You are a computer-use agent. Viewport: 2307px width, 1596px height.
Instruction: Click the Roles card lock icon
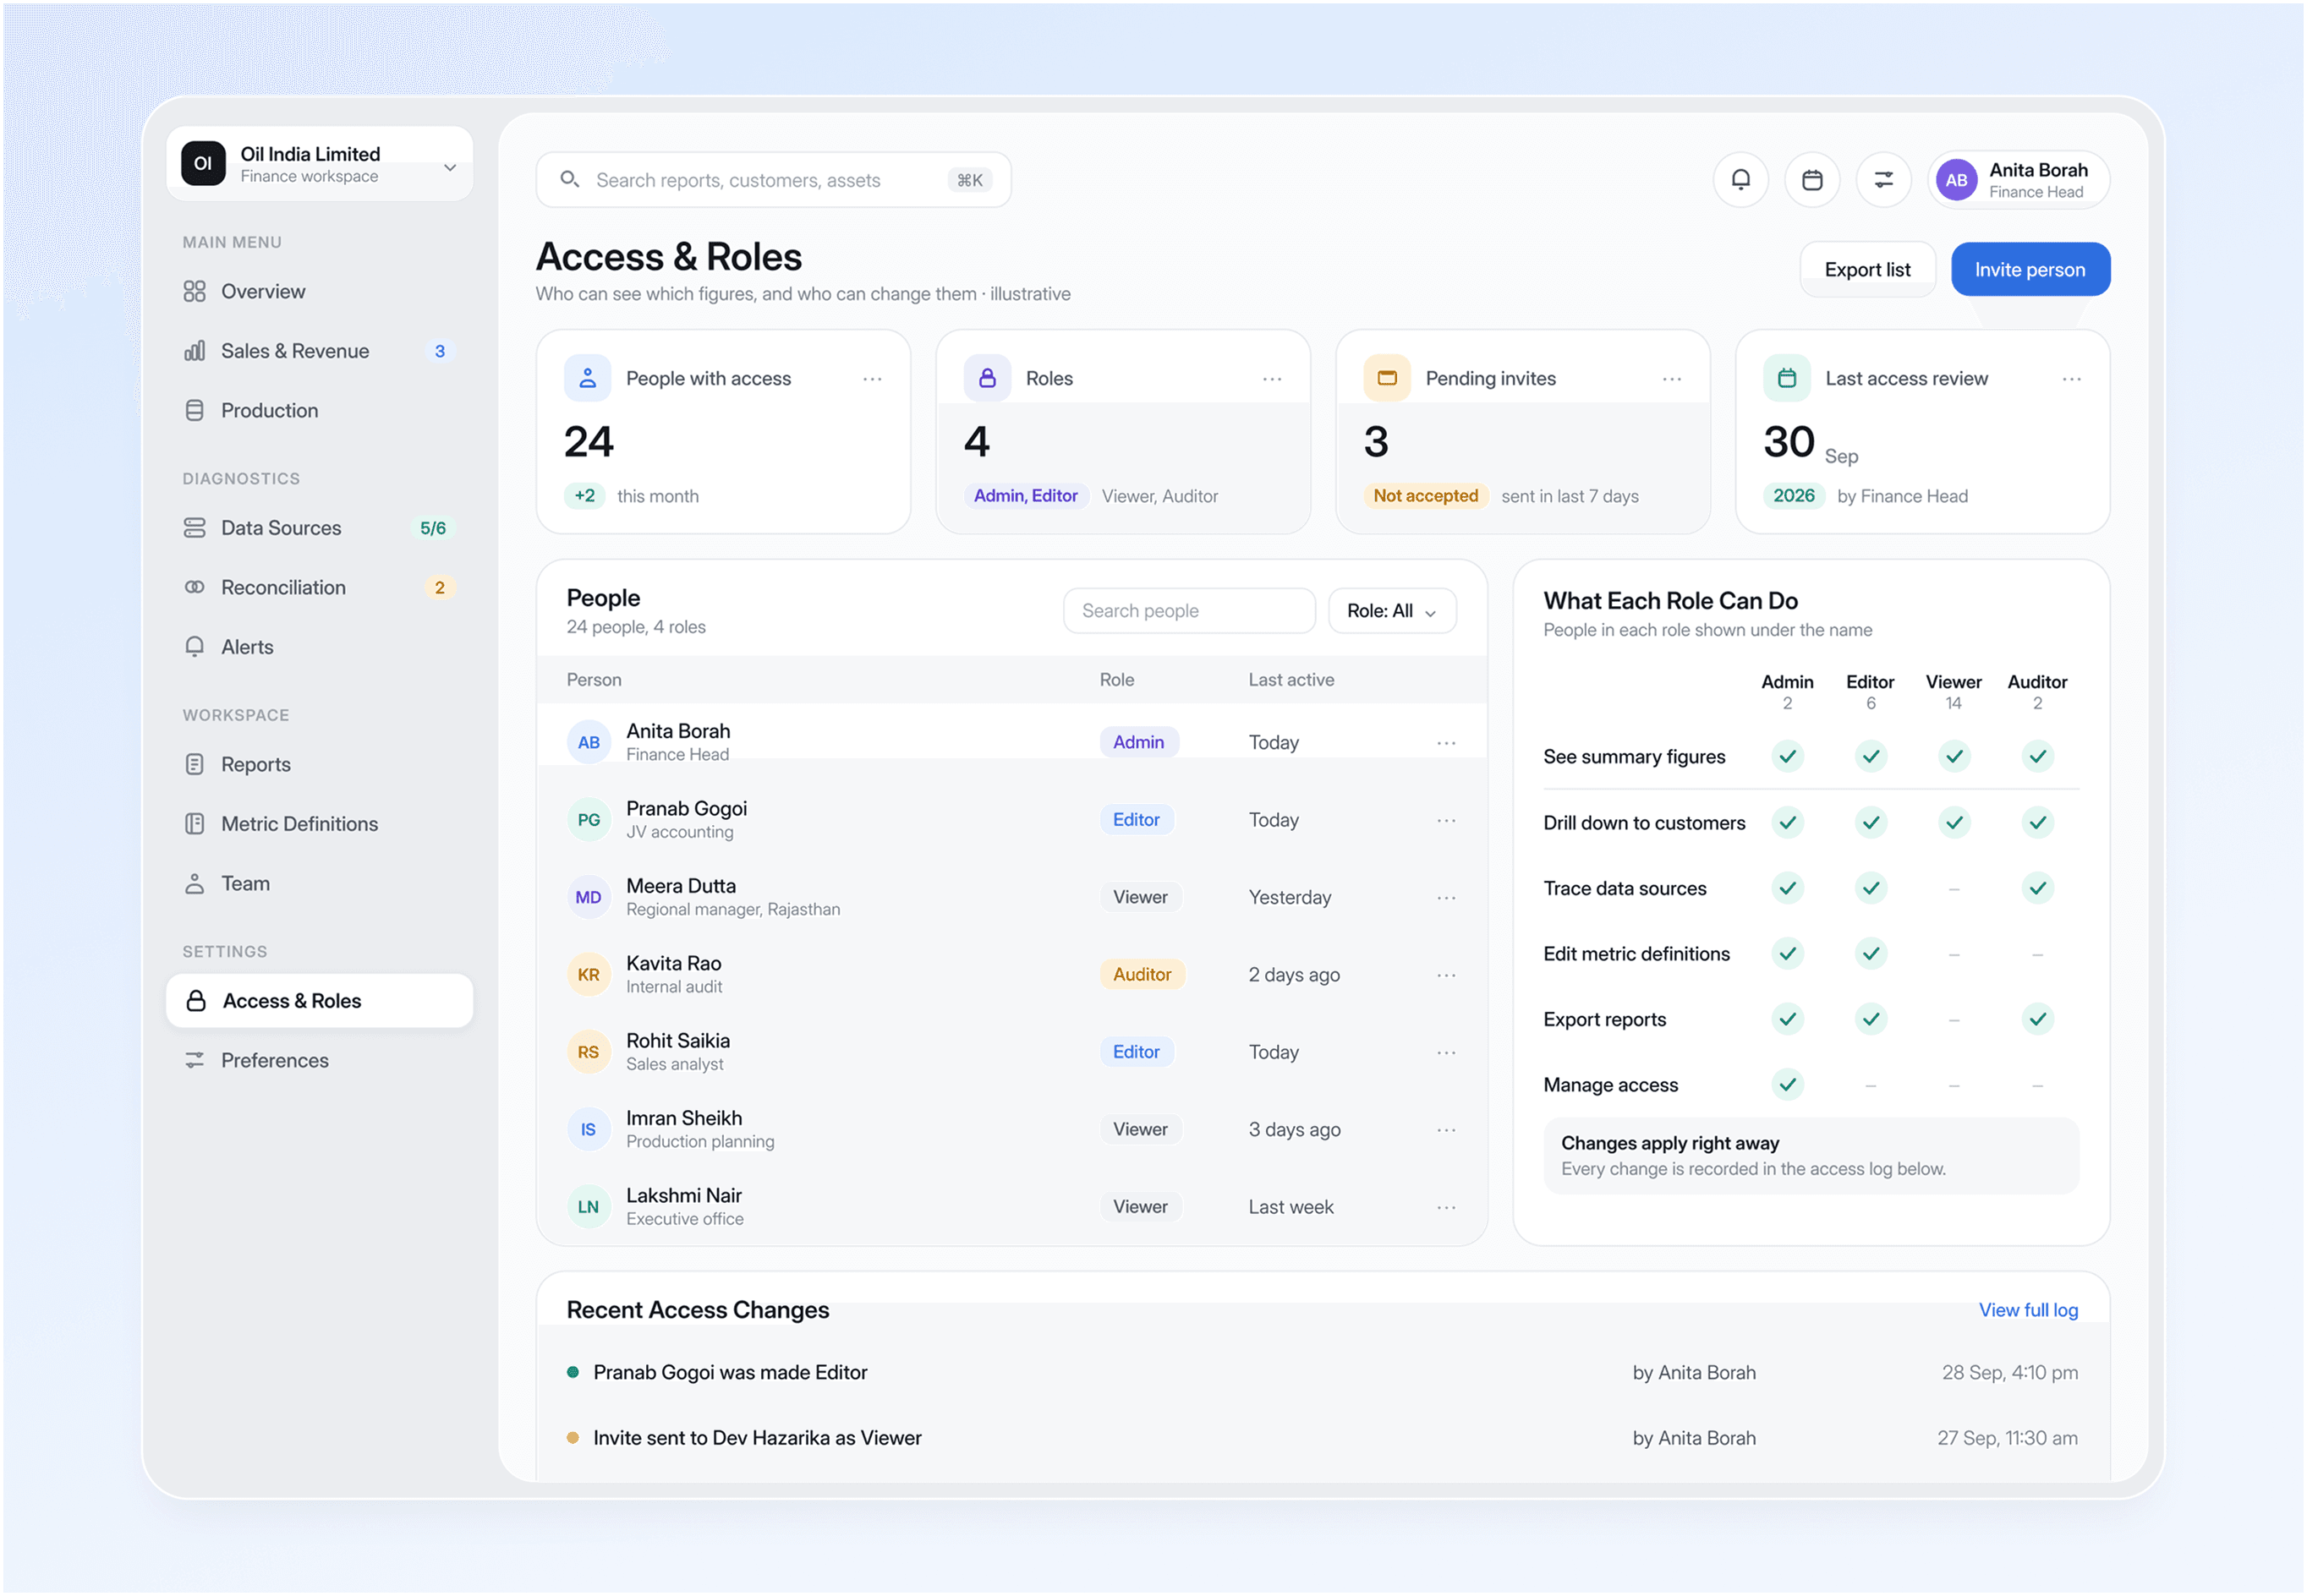point(986,378)
